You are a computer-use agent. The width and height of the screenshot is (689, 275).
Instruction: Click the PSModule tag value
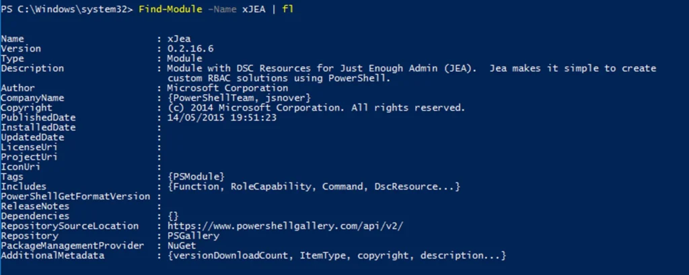[x=196, y=177]
